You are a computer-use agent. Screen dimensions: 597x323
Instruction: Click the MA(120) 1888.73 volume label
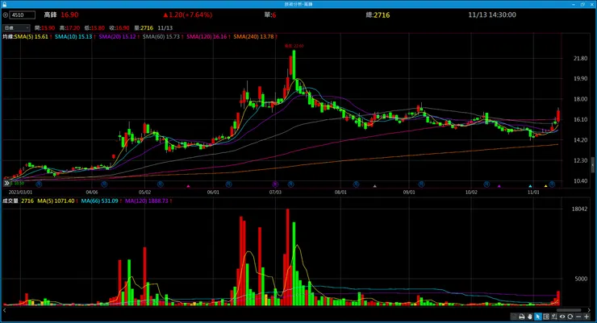tap(148, 201)
